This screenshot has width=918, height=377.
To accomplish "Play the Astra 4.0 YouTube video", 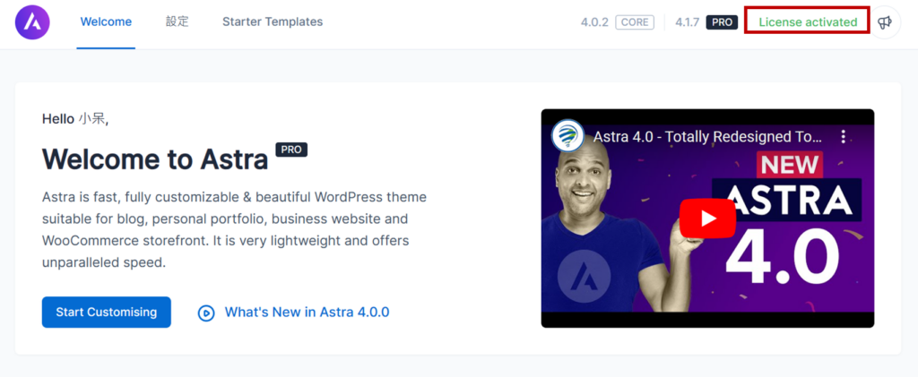I will (707, 218).
